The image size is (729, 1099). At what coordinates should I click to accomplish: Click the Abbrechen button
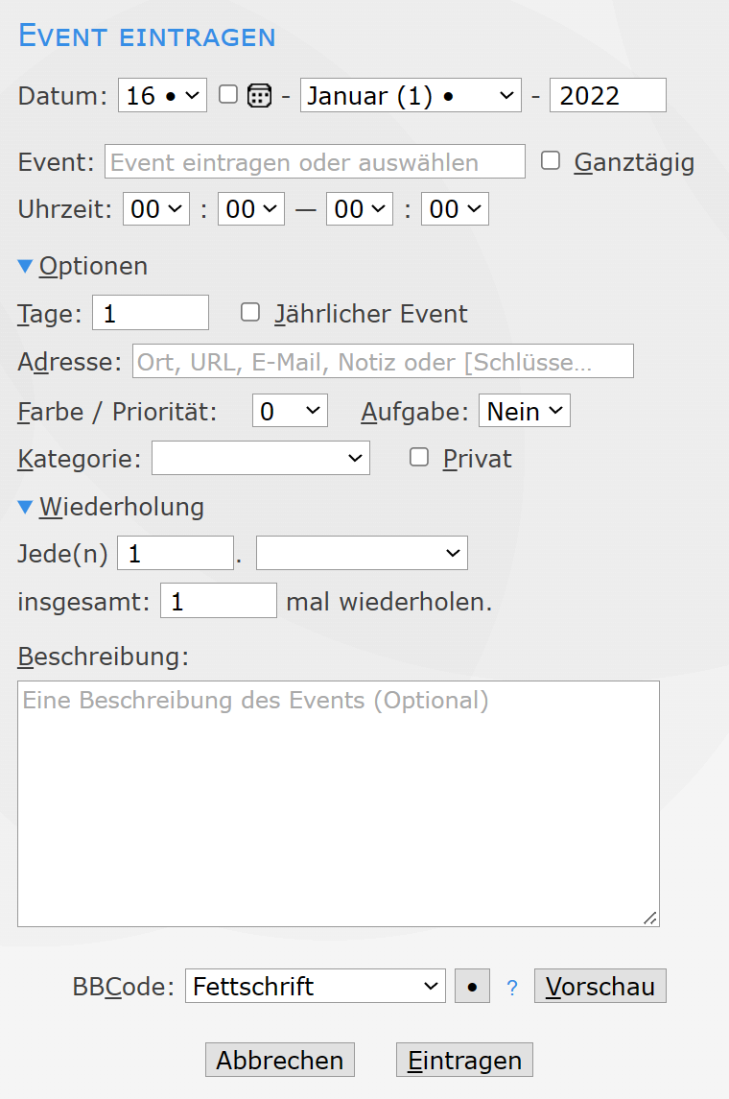pos(280,1060)
